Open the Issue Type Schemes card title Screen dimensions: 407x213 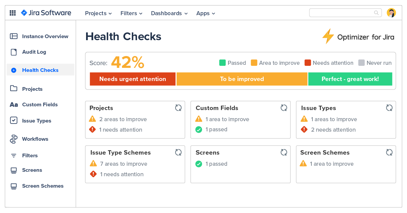[x=121, y=153]
